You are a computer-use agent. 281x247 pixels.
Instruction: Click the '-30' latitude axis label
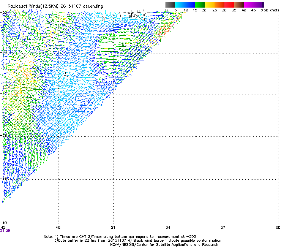coord(3,13)
